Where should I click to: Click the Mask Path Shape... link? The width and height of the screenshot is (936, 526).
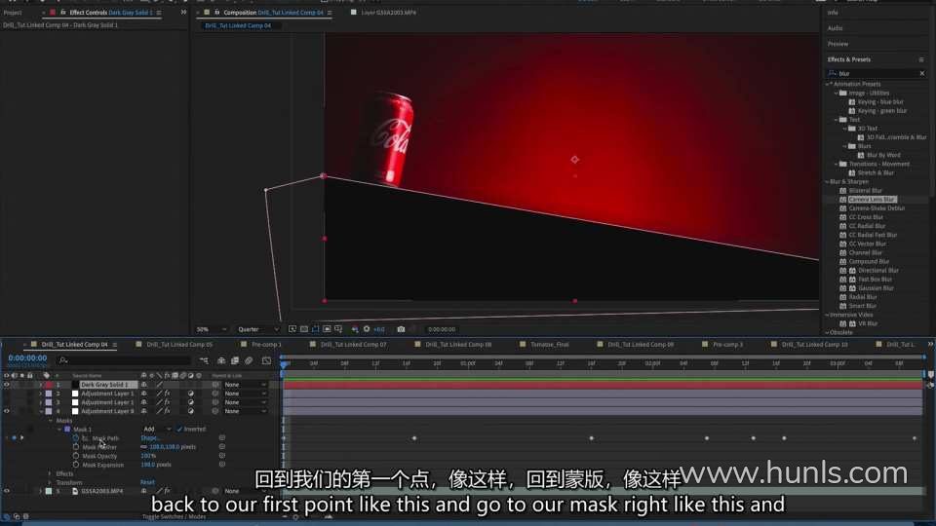[150, 438]
